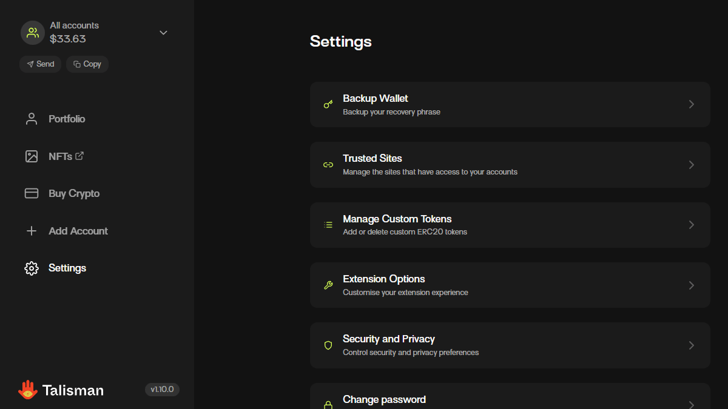Screen dimensions: 728x409
Task: Click the lock icon for Change password
Action: 328,405
